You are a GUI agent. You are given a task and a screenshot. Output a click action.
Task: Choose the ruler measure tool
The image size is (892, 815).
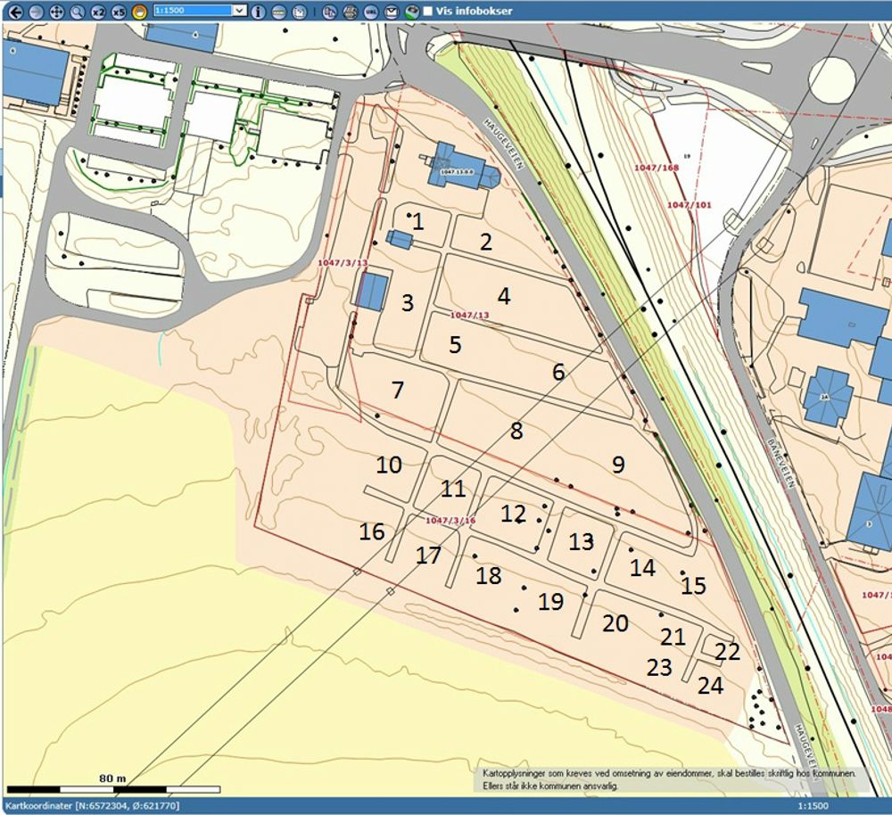pyautogui.click(x=278, y=12)
